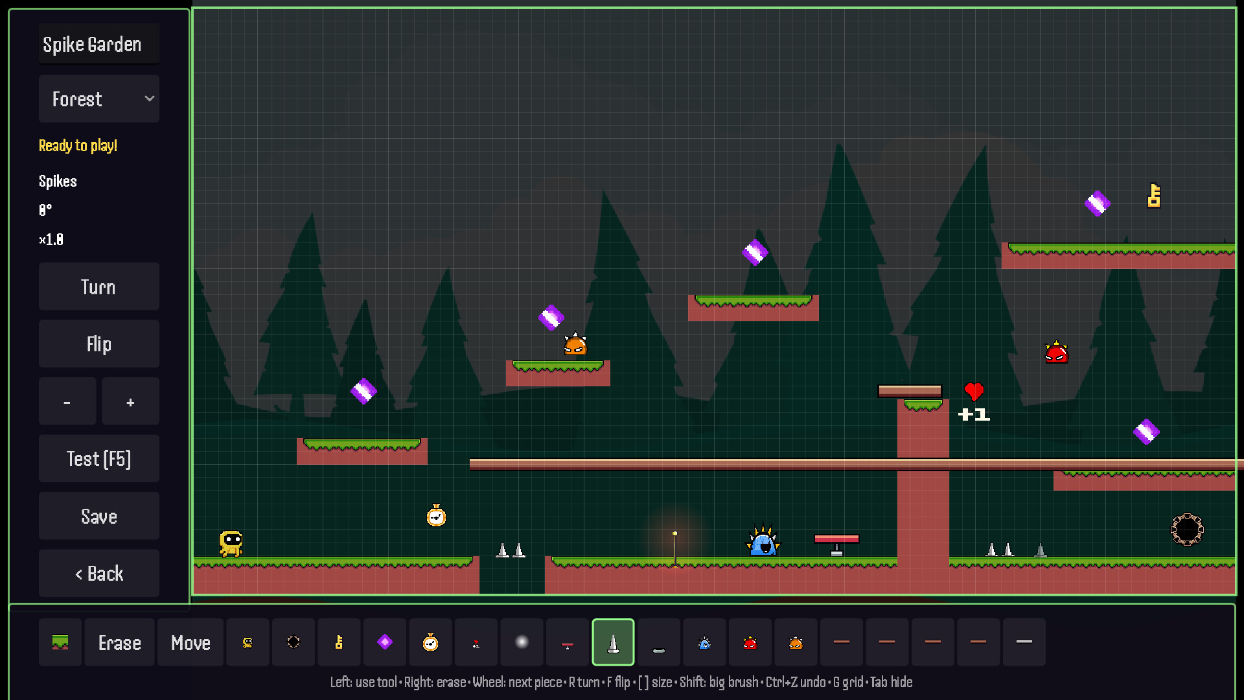This screenshot has height=700, width=1244.
Task: Activate the Move tool
Action: pos(190,642)
